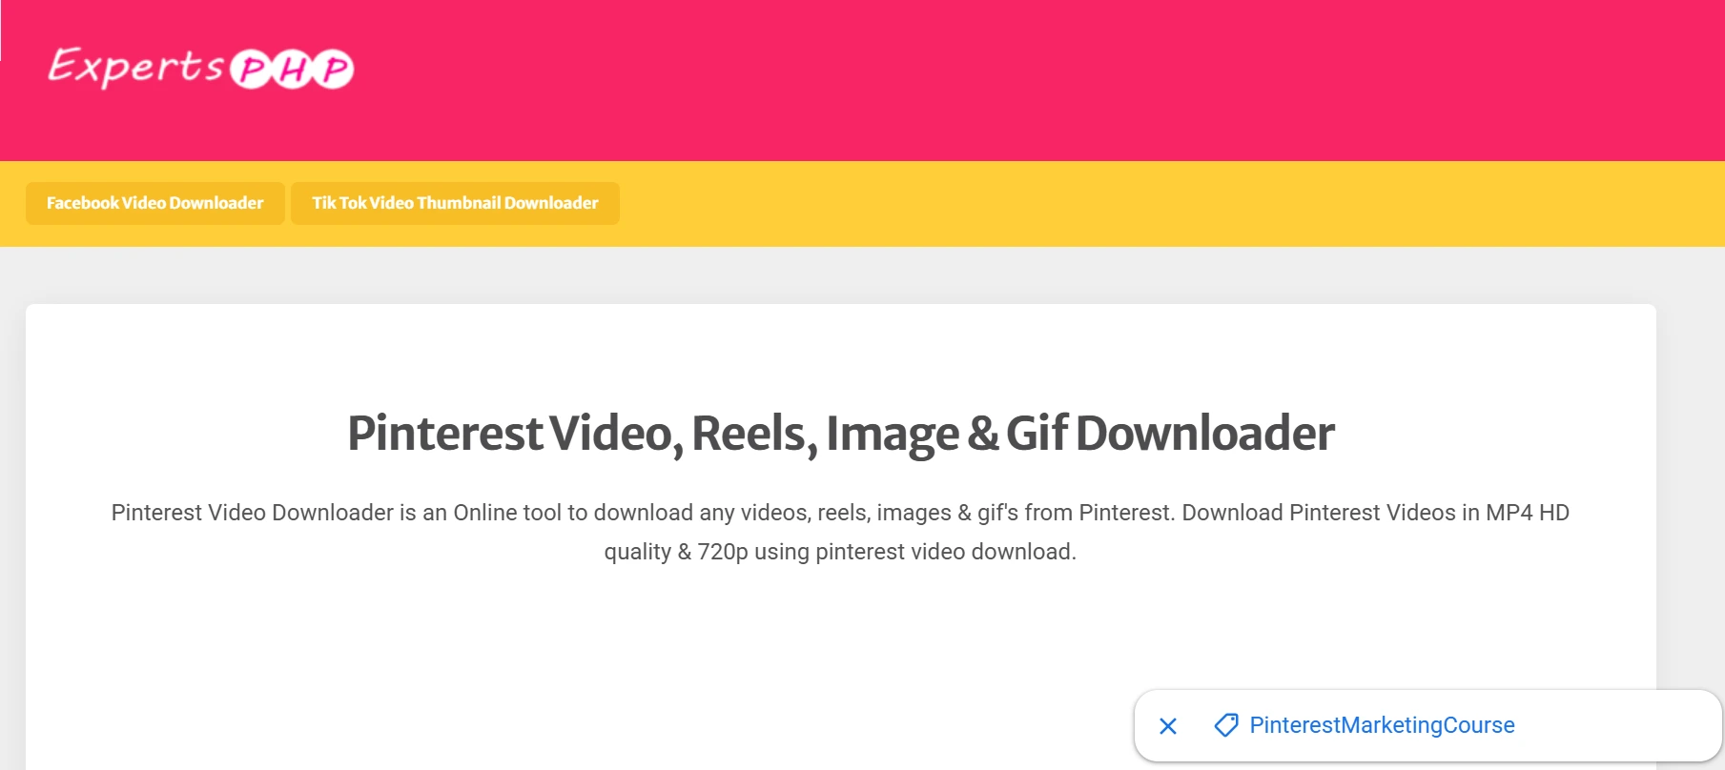Click the 720p text in the description
The image size is (1725, 770).
tap(722, 552)
